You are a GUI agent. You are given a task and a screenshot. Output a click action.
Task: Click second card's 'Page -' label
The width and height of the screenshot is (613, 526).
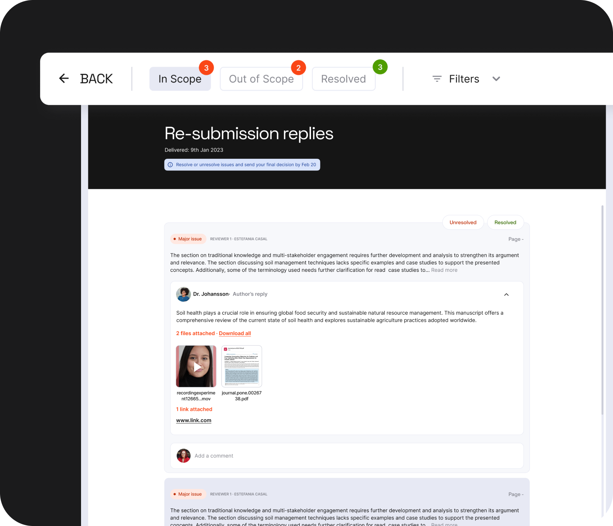tap(516, 494)
